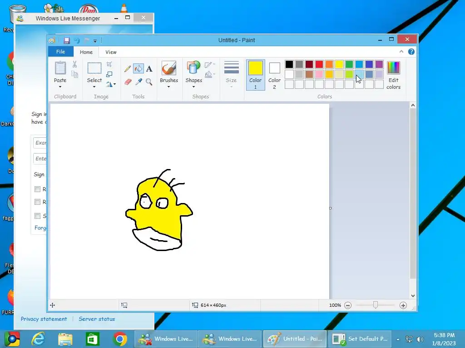
Task: Expand the Shapes dropdown arrow
Action: (x=193, y=87)
